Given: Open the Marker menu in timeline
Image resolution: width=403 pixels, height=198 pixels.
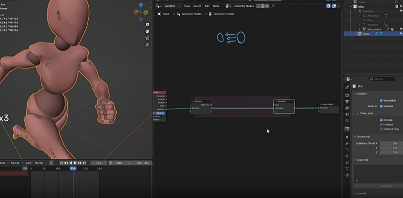Looking at the screenshot, I should pyautogui.click(x=39, y=163).
